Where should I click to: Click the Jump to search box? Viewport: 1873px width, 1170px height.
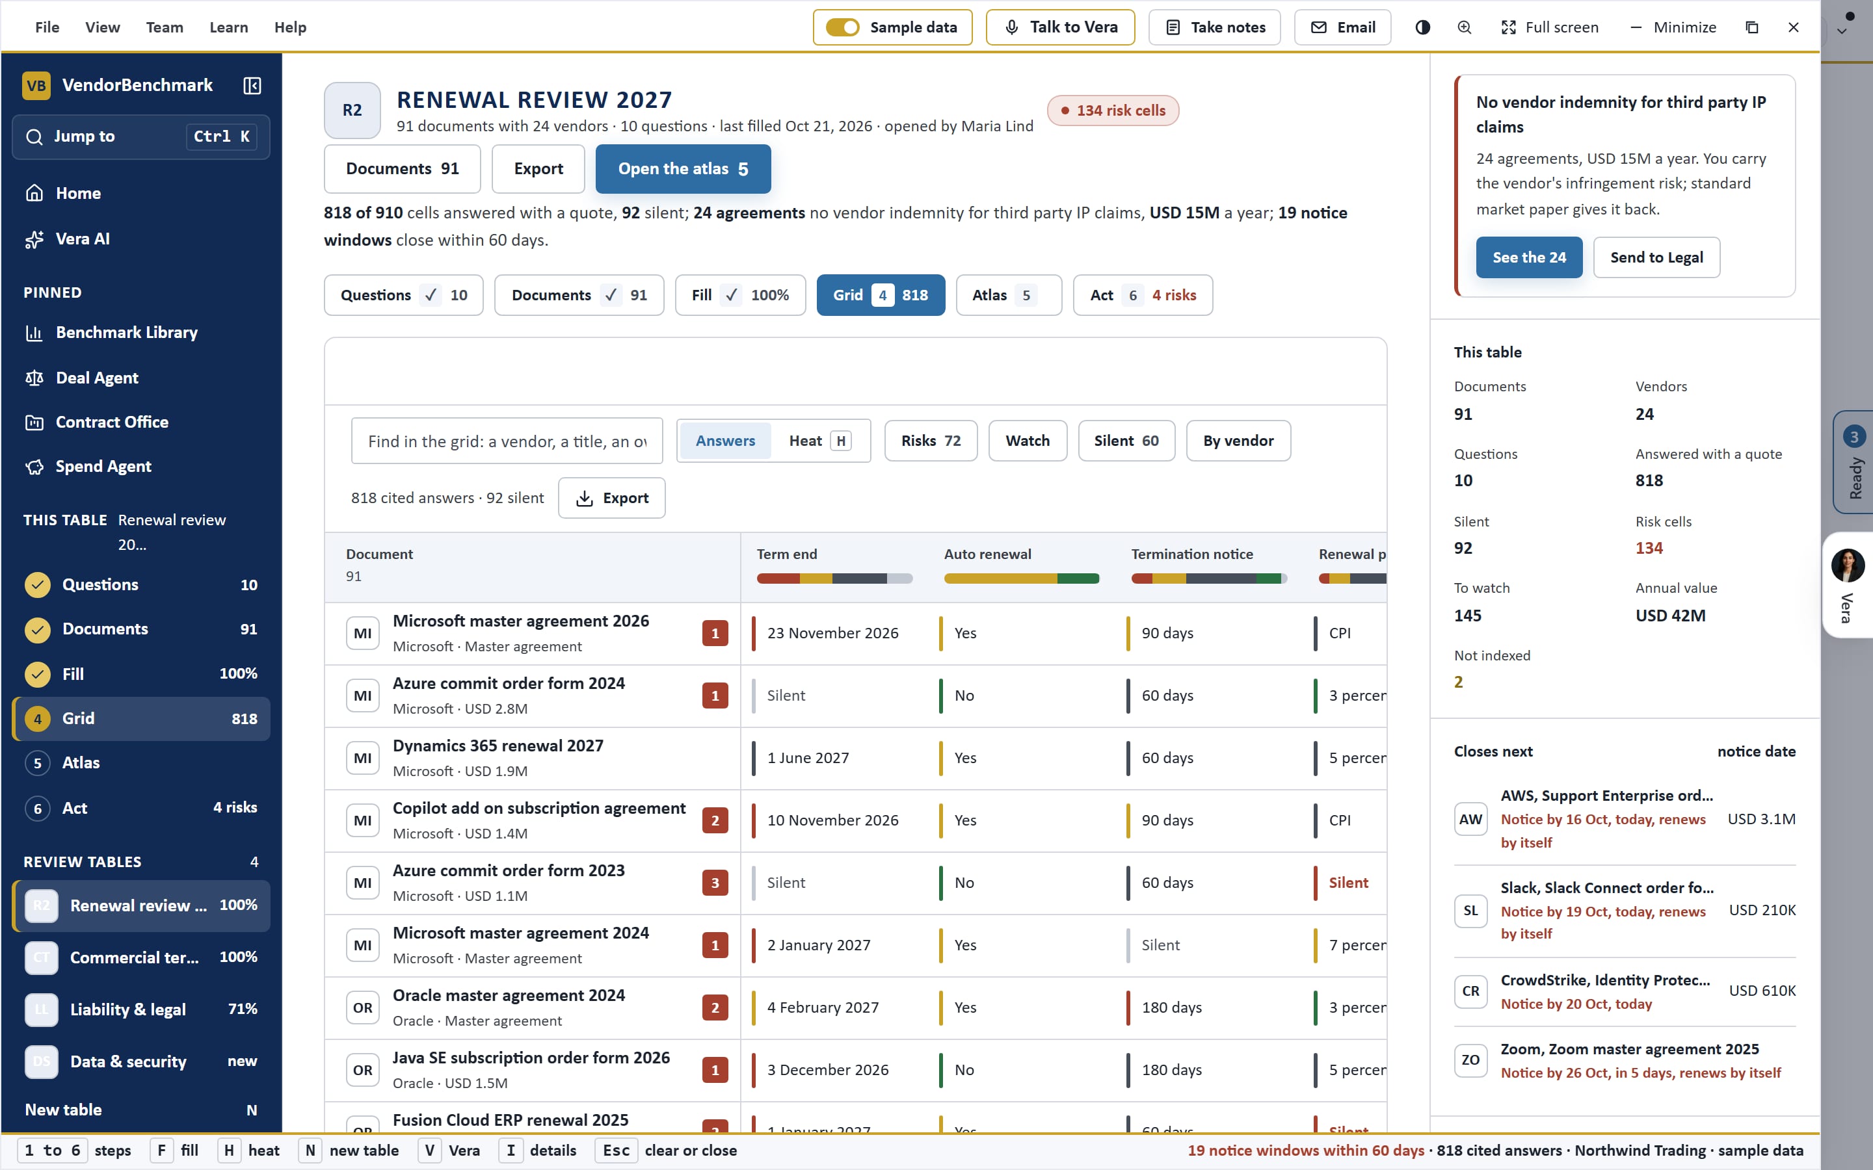pyautogui.click(x=141, y=137)
